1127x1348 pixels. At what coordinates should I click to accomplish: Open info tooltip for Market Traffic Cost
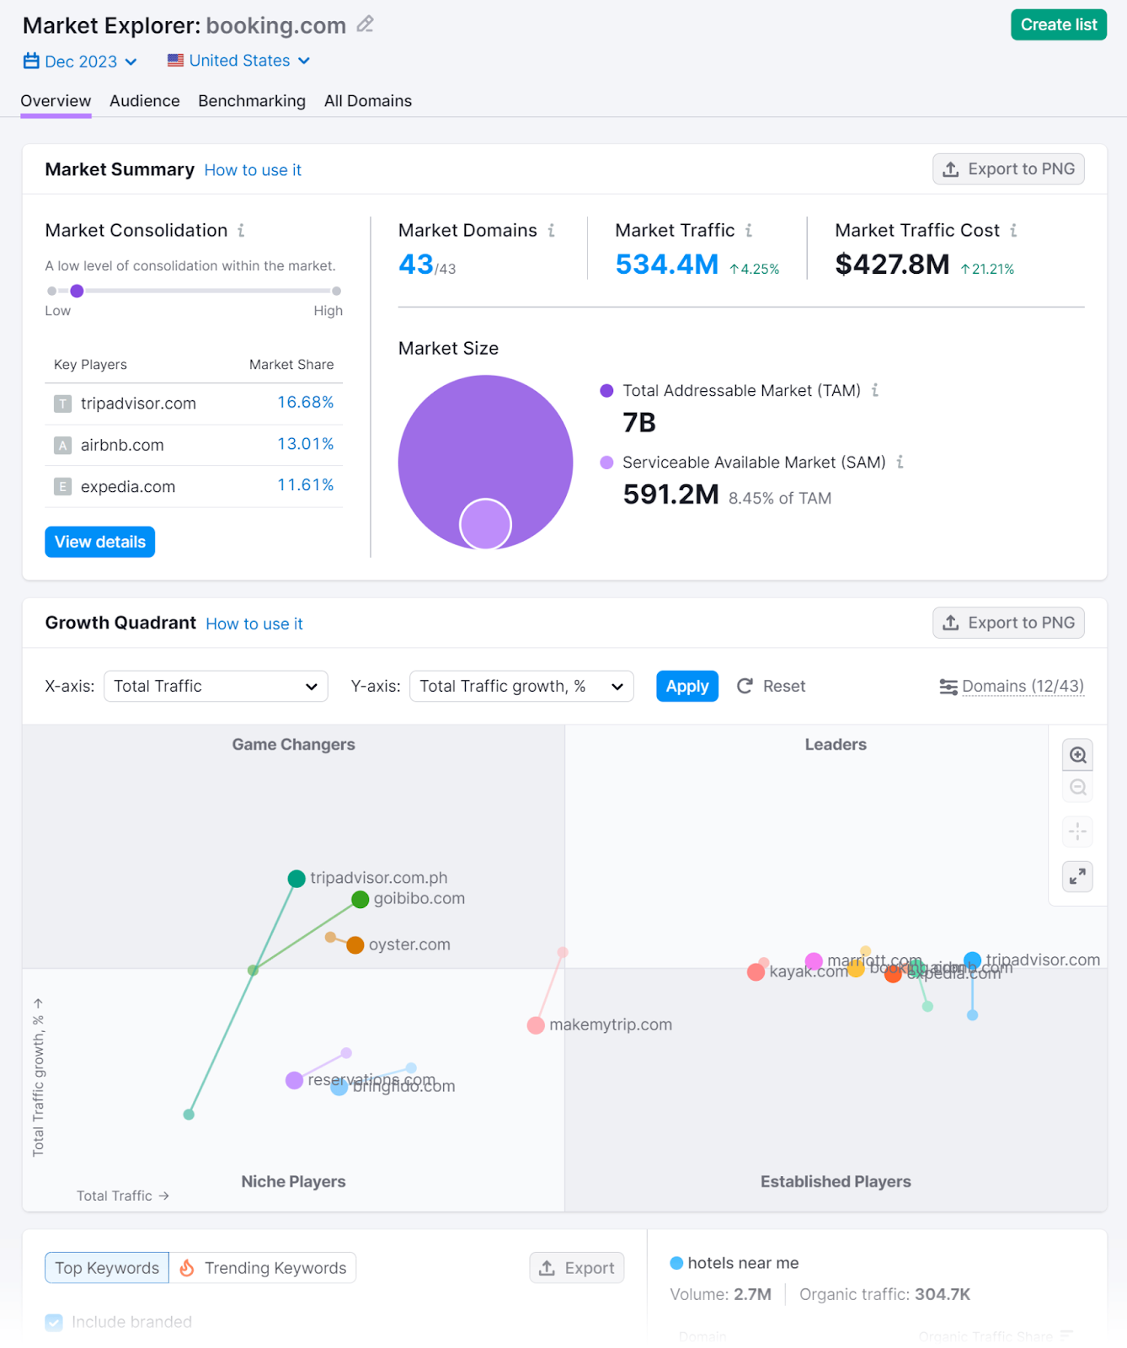(1013, 230)
